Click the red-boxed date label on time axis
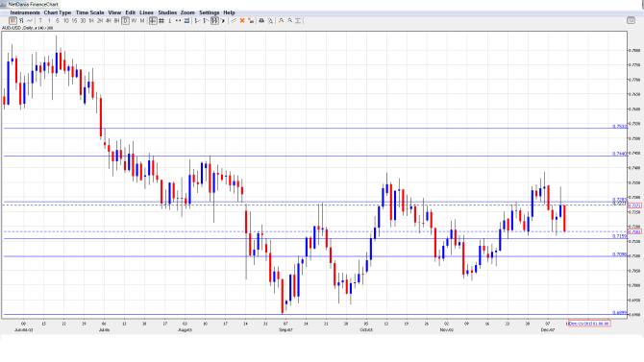Image resolution: width=644 pixels, height=362 pixels. [x=589, y=324]
